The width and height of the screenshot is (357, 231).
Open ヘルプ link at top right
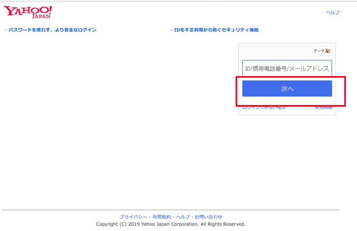(x=332, y=13)
